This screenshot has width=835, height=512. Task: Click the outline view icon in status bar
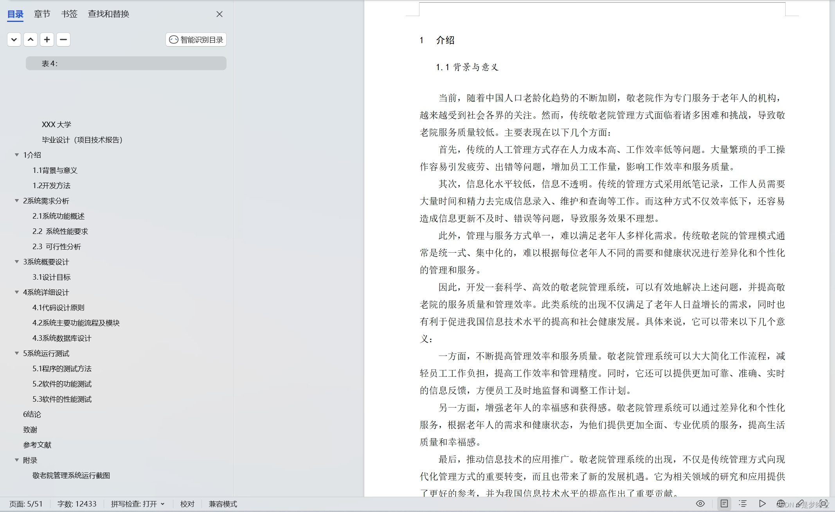[743, 504]
